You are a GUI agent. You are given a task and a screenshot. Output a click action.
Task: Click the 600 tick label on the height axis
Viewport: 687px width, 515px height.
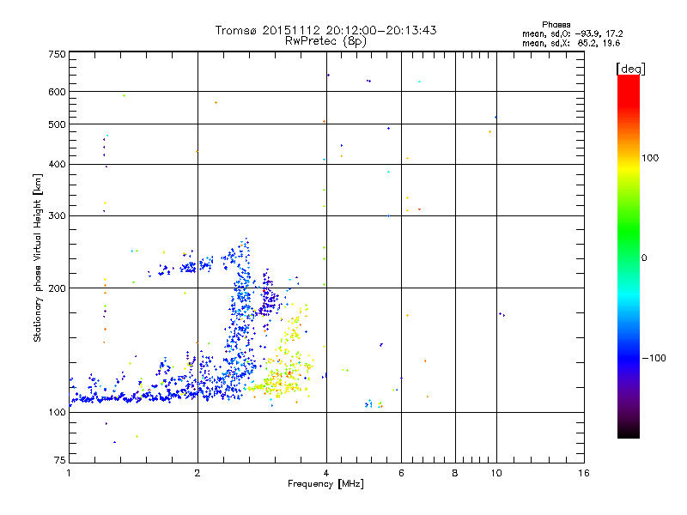tap(57, 92)
